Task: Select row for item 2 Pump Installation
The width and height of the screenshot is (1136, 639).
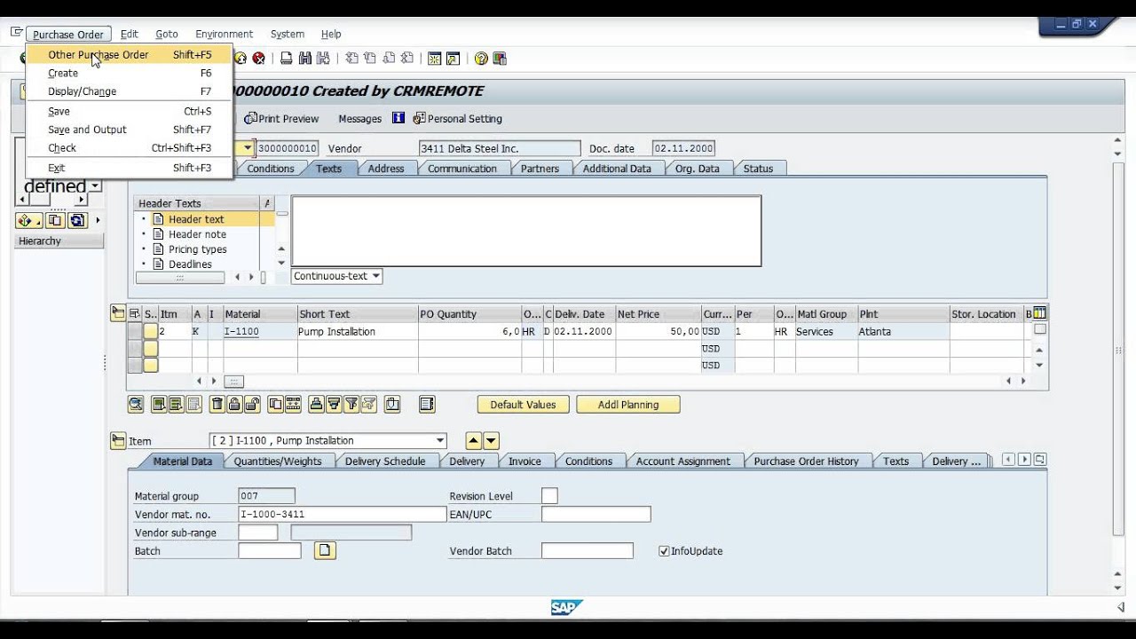Action: [x=135, y=331]
